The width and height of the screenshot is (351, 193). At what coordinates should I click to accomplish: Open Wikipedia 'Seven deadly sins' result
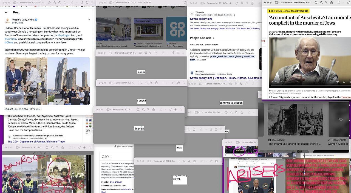(x=201, y=19)
